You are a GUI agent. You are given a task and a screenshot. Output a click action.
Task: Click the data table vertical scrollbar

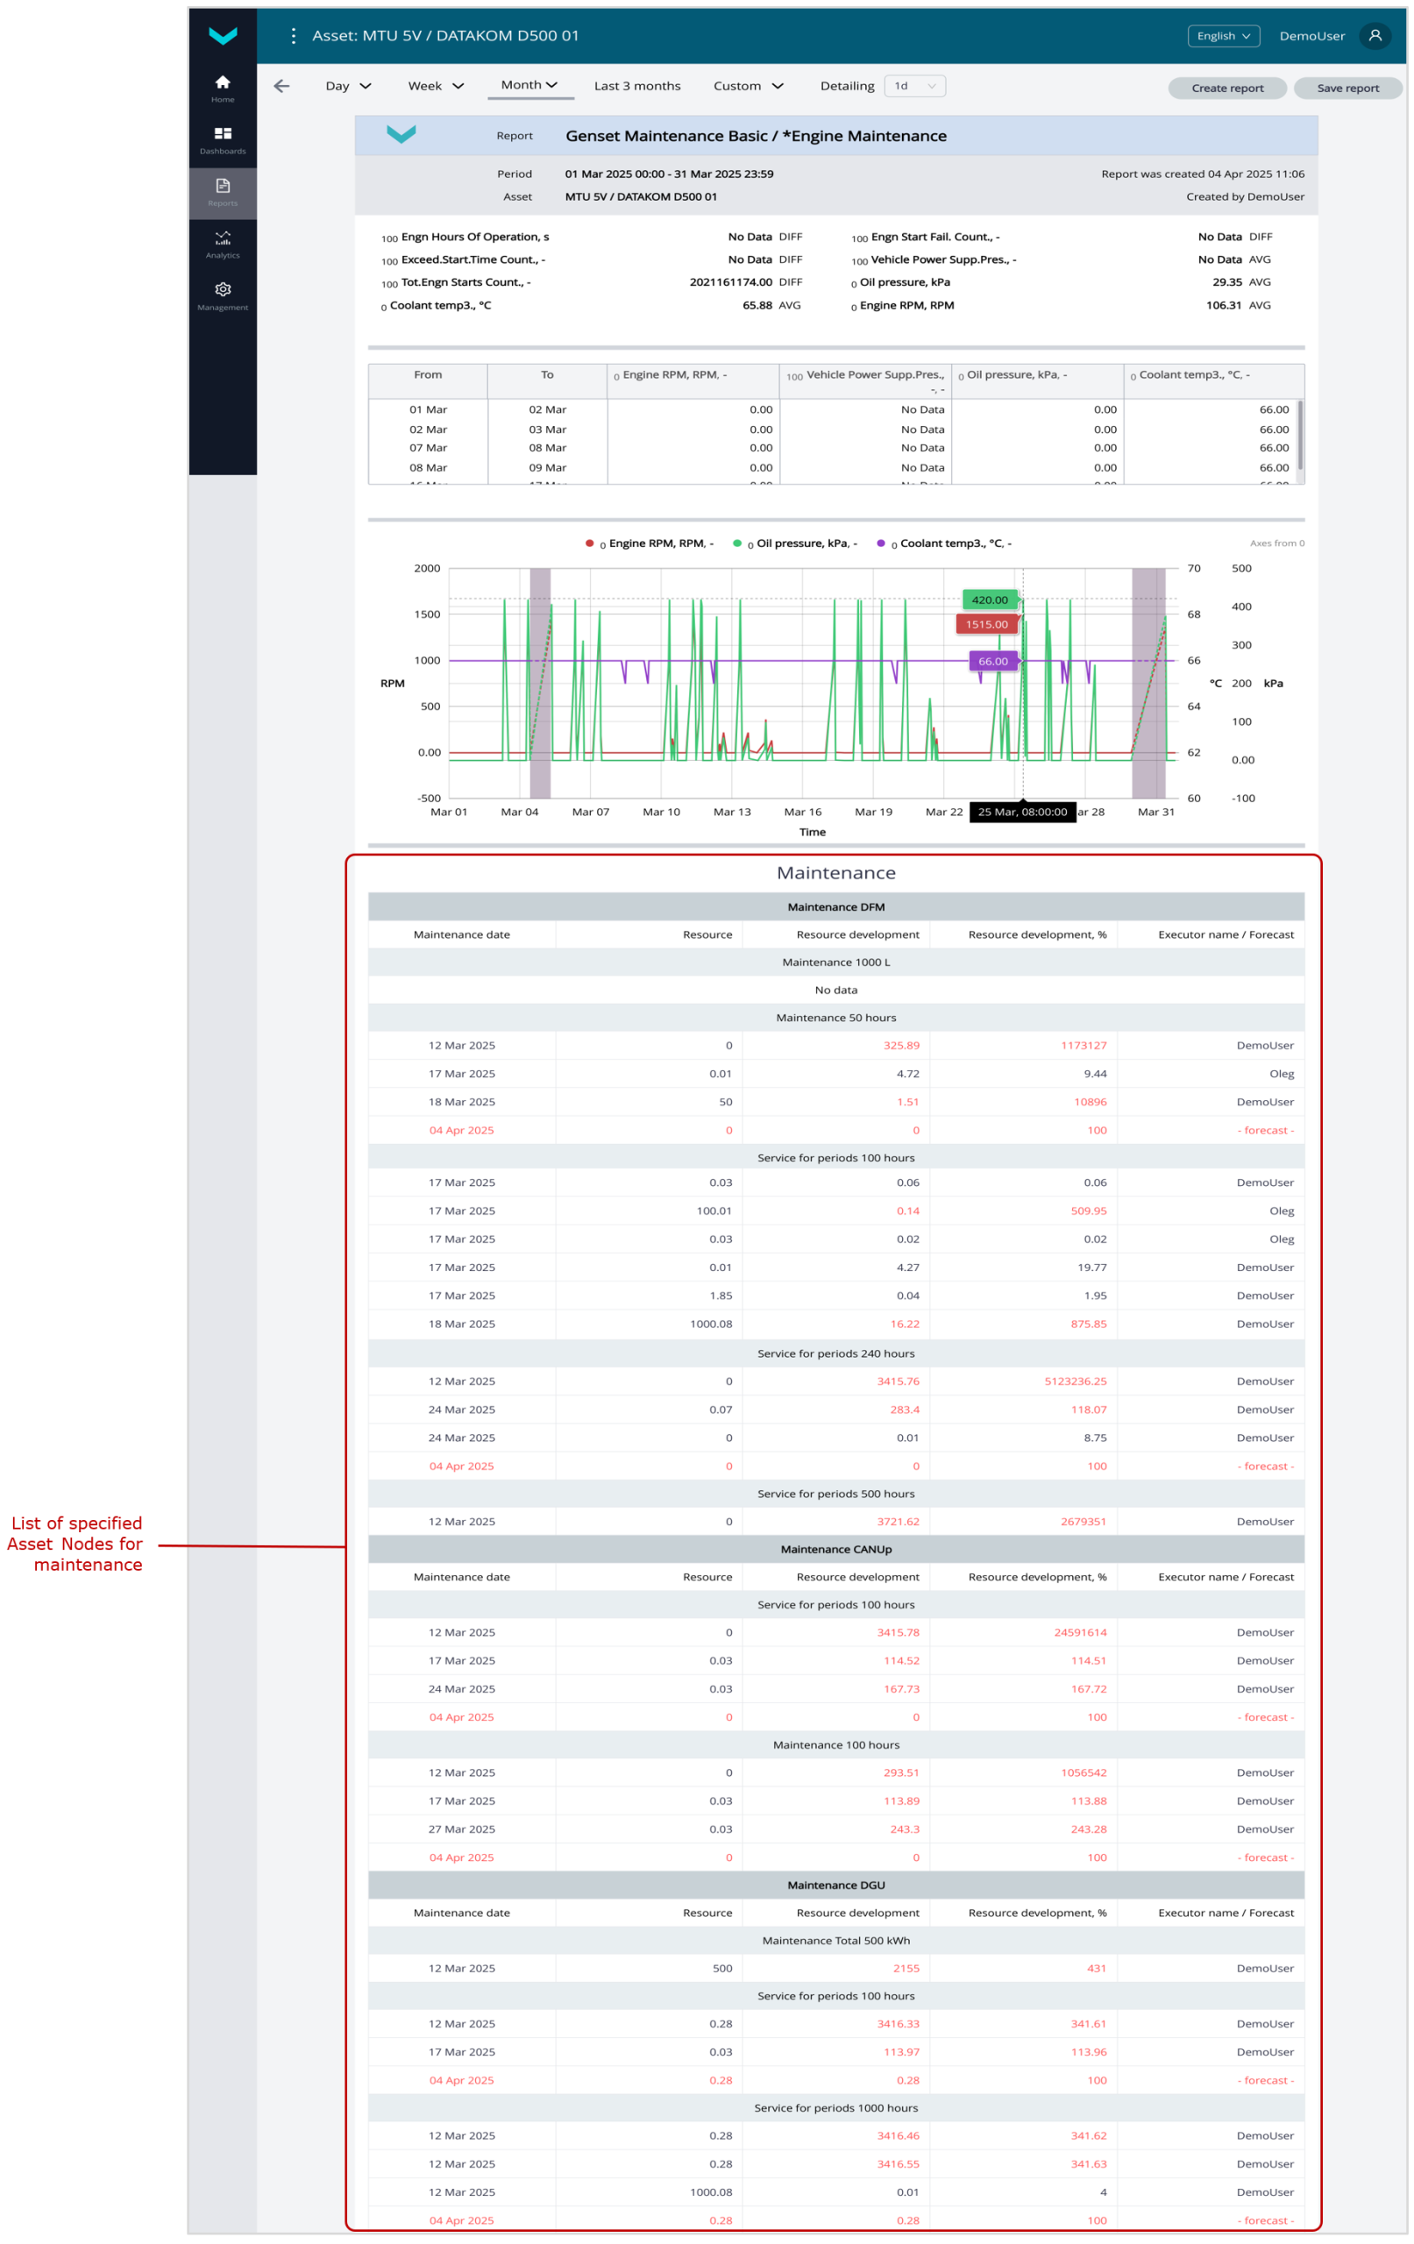click(1299, 435)
